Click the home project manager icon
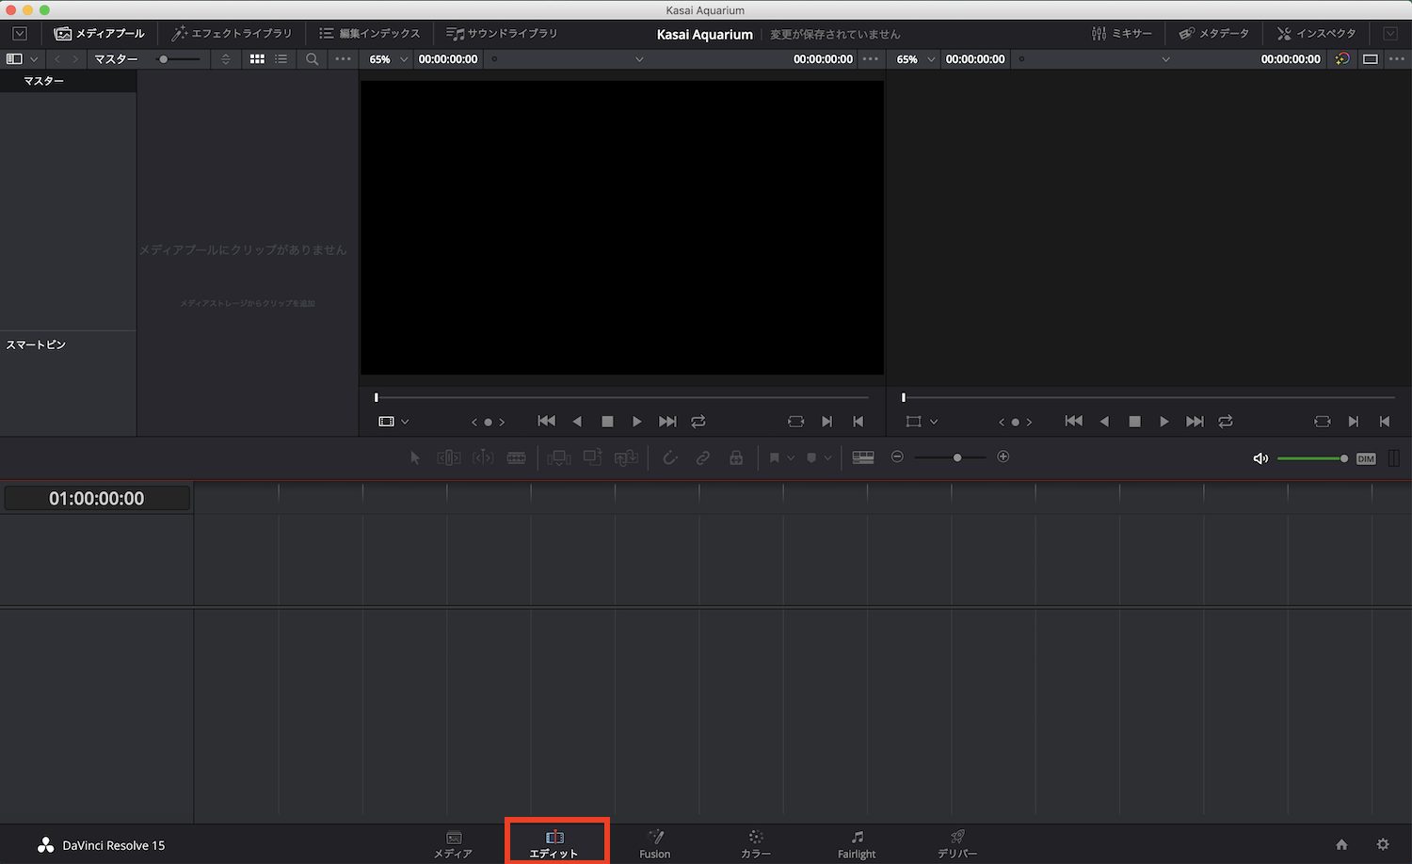1412x864 pixels. point(1341,844)
